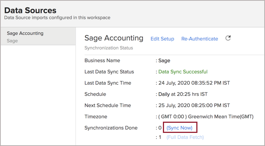Click the green Data Sync Successful status
This screenshot has width=265, height=146.
[183, 72]
